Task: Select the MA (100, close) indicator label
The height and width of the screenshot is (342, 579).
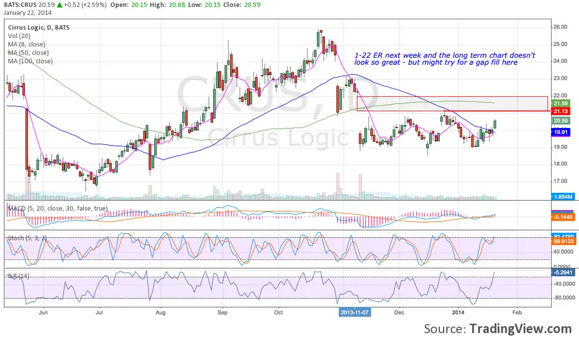Action: [30, 62]
